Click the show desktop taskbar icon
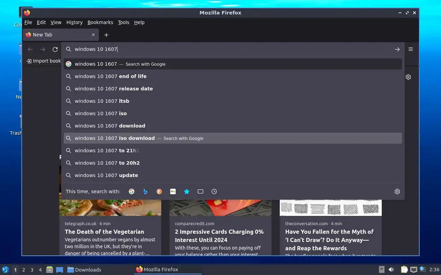Screen dimensions: 441x275 click(x=60, y=269)
